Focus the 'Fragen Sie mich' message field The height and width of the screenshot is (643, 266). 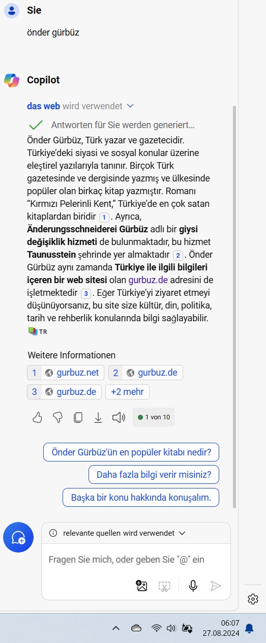pyautogui.click(x=126, y=559)
